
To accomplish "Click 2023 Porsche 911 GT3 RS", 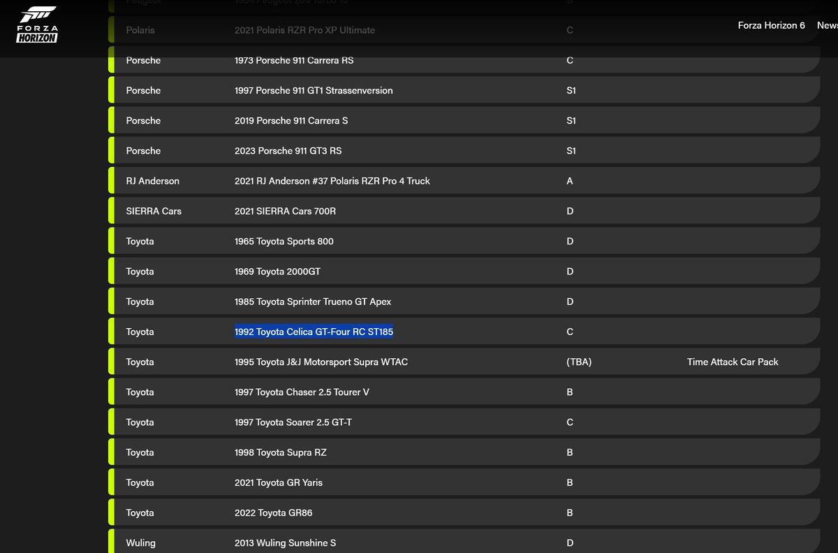I will (x=288, y=150).
